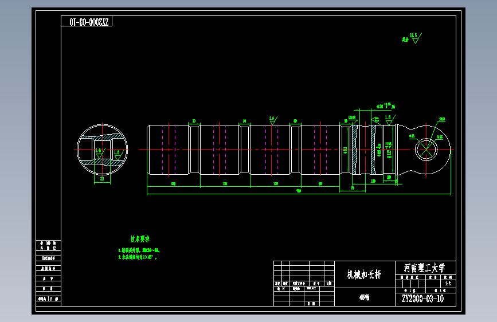Select drawing number ZY2000-03-10 in title block
The width and height of the screenshot is (497, 322).
423,299
